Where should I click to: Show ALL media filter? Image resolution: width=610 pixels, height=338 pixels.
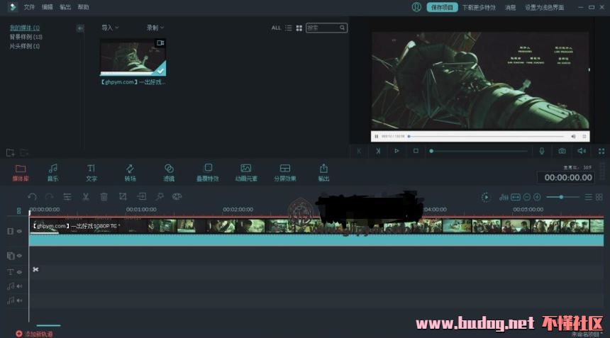click(276, 28)
